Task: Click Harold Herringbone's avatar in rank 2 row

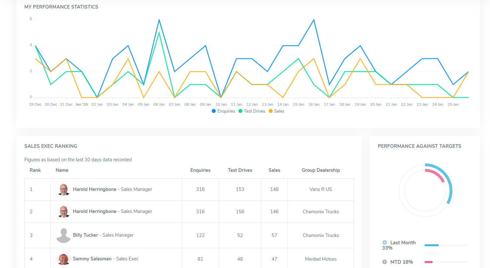Action: point(64,212)
